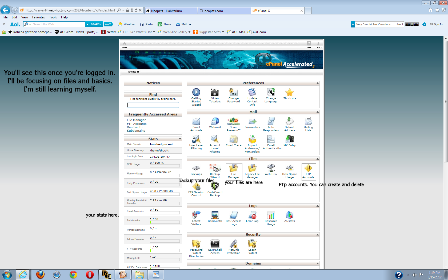Viewport: 448px width, 280px height.
Task: Click the Find functions input field
Action: click(153, 105)
